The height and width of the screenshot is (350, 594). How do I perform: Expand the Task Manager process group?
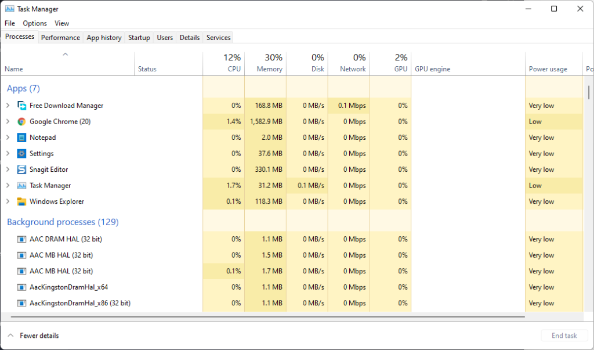pos(8,185)
